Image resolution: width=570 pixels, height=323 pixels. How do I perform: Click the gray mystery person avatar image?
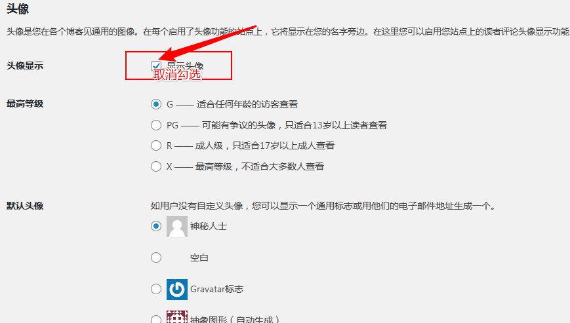coord(177,227)
